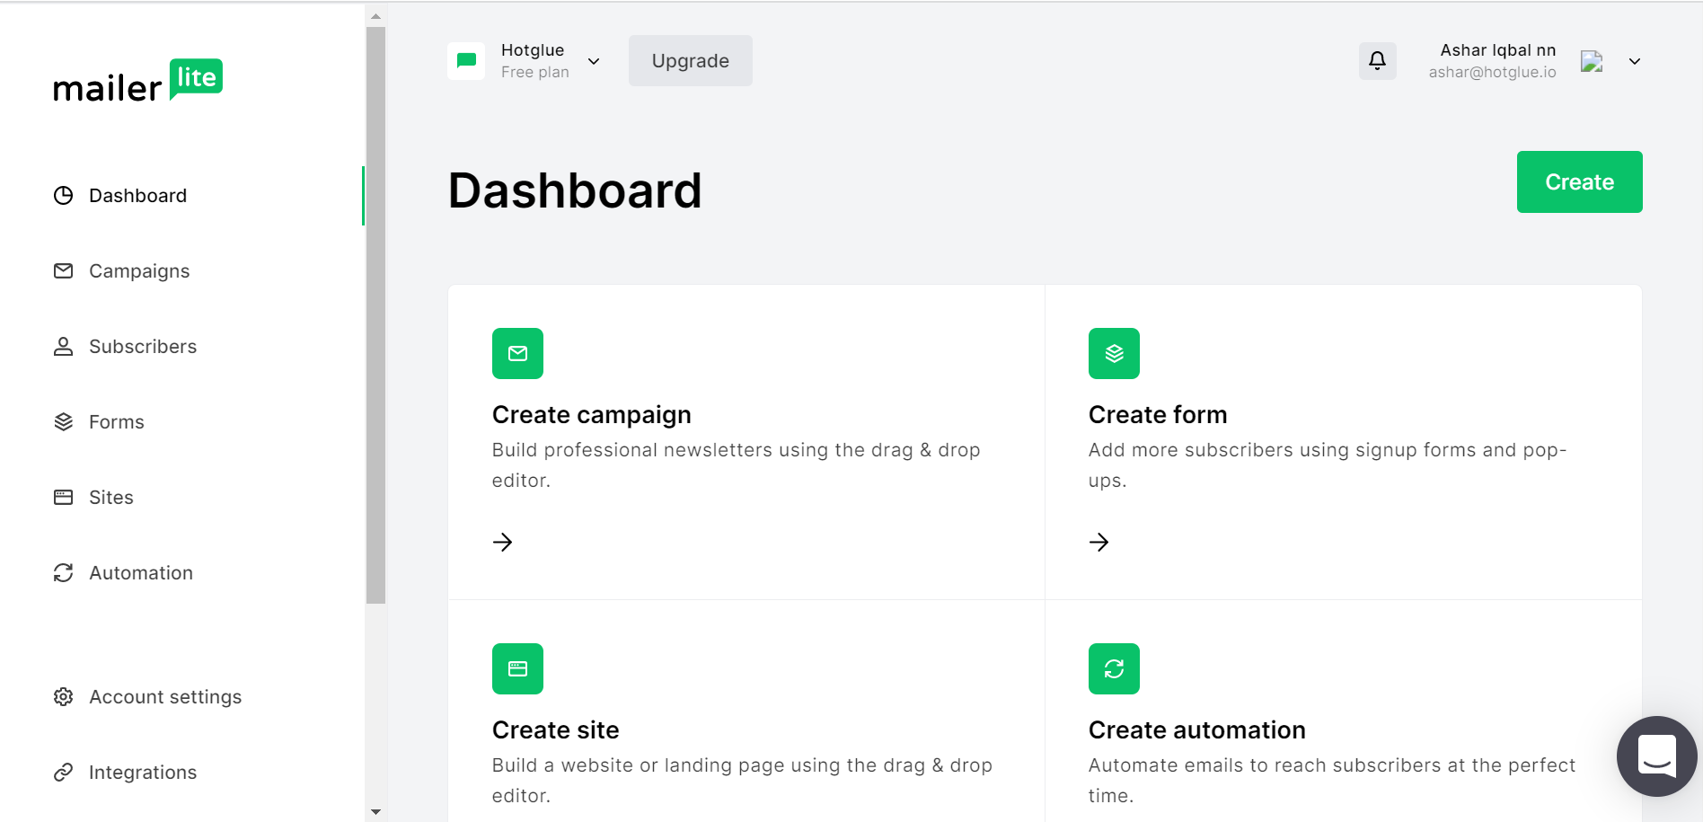Click the Create campaign newsletter description text
Viewport: 1703px width, 822px height.
click(736, 464)
